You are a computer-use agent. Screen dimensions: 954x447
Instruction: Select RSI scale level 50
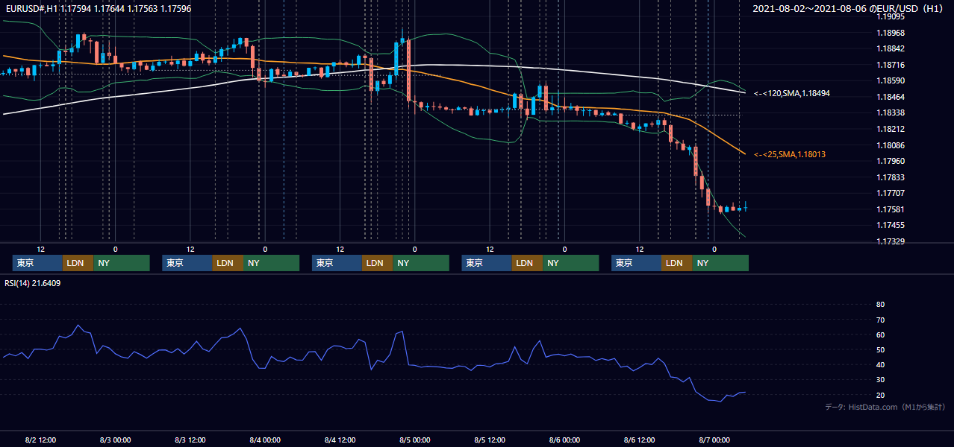click(x=880, y=349)
